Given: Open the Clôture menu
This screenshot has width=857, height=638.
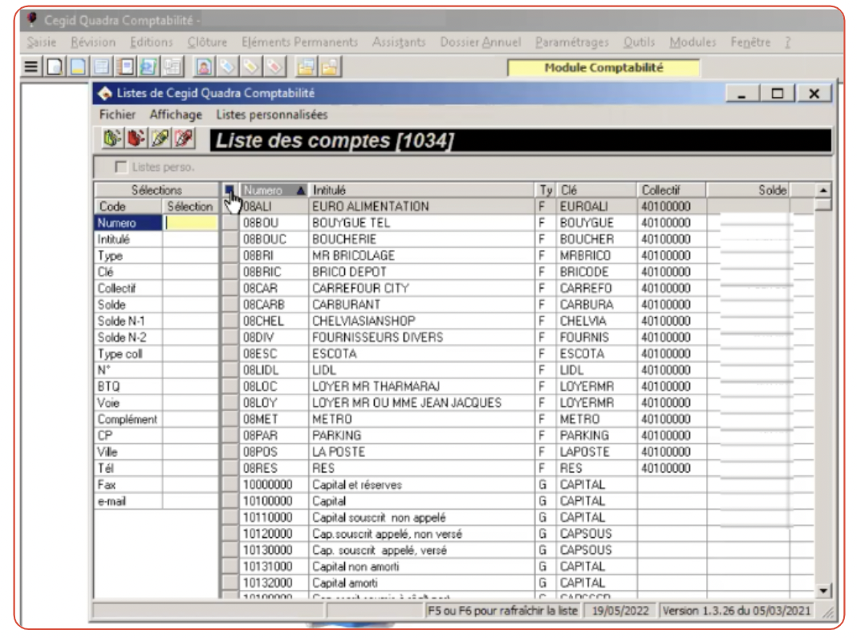Looking at the screenshot, I should pos(207,42).
